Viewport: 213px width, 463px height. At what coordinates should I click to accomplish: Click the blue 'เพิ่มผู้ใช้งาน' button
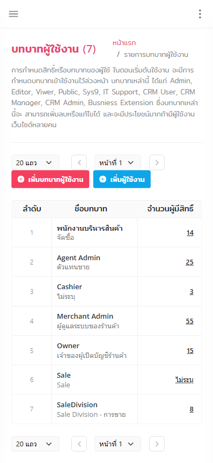(x=122, y=179)
